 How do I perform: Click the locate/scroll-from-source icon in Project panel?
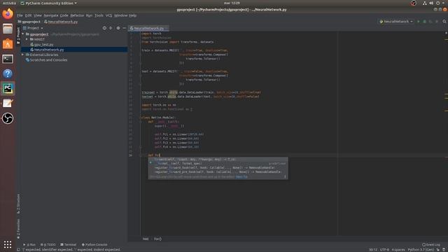tap(104, 28)
